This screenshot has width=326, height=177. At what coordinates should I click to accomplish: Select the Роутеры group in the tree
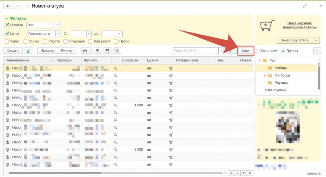[281, 83]
